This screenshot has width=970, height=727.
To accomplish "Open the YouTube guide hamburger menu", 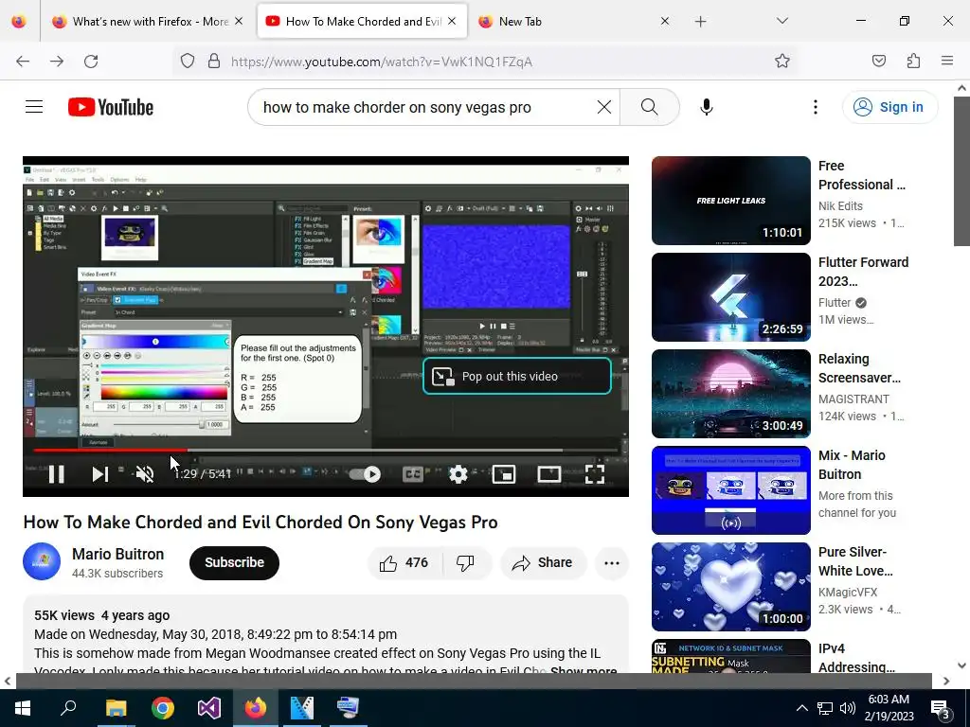I will (x=34, y=107).
